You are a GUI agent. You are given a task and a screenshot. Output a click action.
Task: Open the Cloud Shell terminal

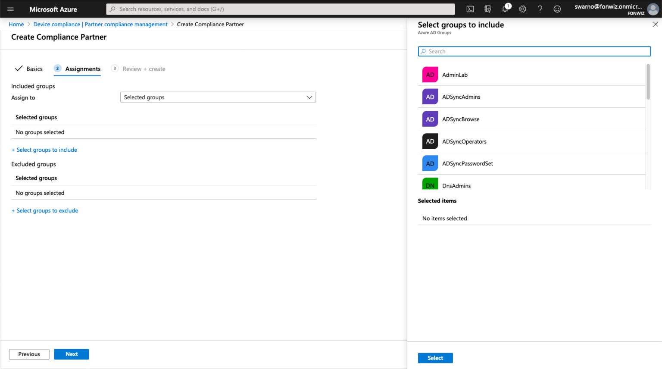click(x=470, y=9)
